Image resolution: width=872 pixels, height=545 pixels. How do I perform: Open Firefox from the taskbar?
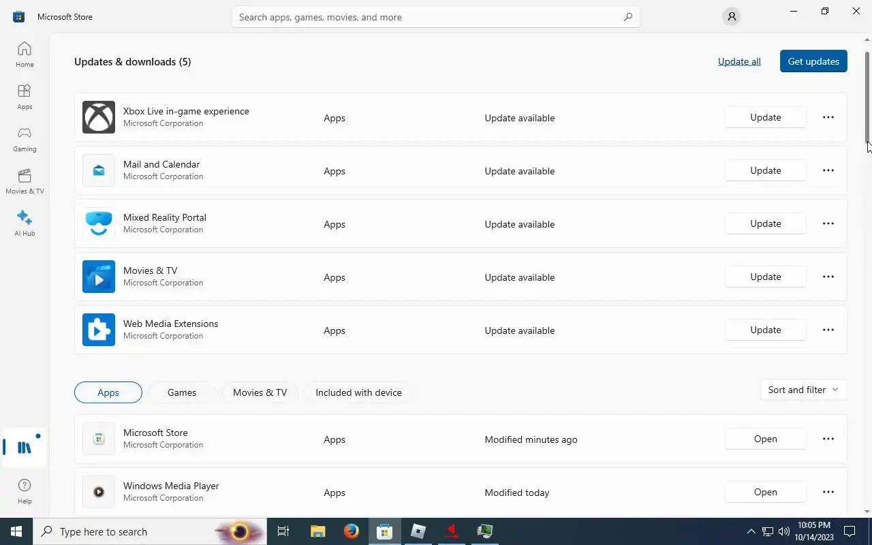coord(352,531)
